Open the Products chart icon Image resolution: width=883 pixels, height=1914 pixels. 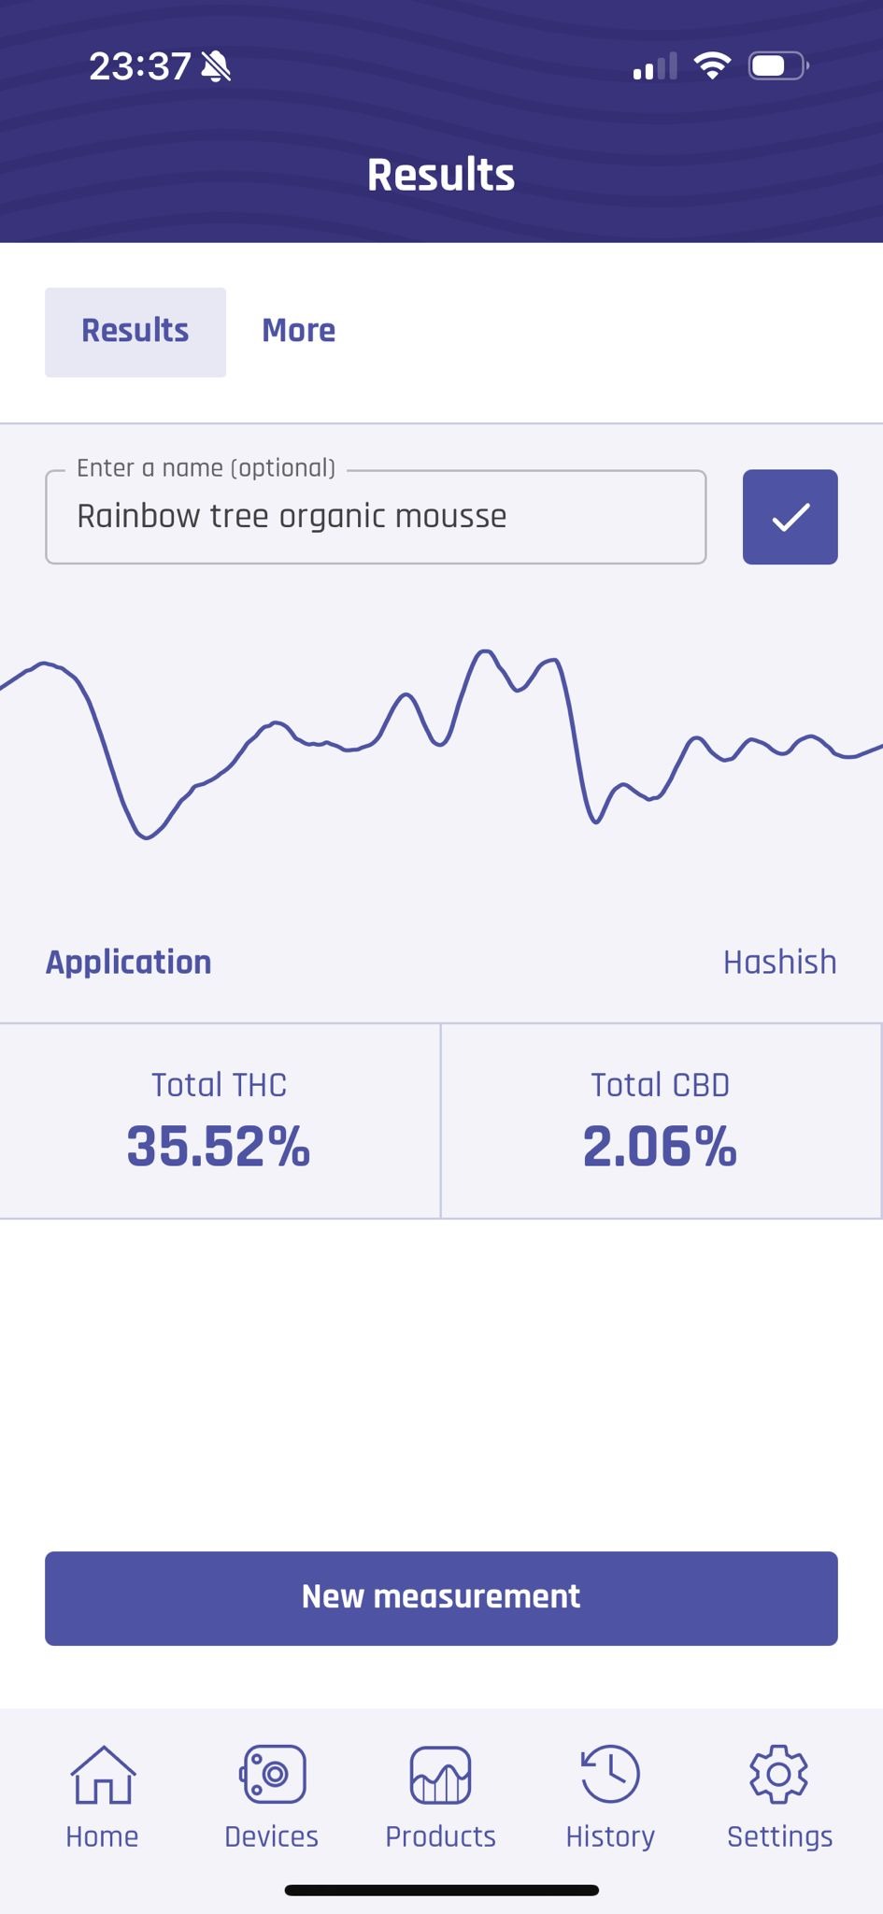pos(440,1774)
